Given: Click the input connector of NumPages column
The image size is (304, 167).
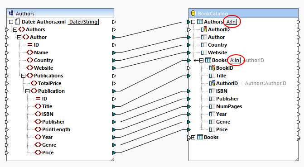Looking at the screenshot, I should click(x=189, y=106).
